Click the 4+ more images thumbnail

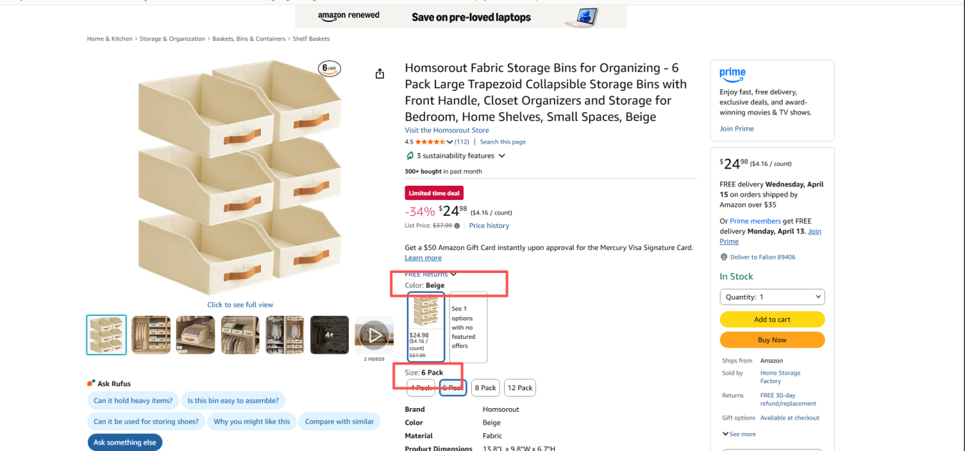(330, 334)
